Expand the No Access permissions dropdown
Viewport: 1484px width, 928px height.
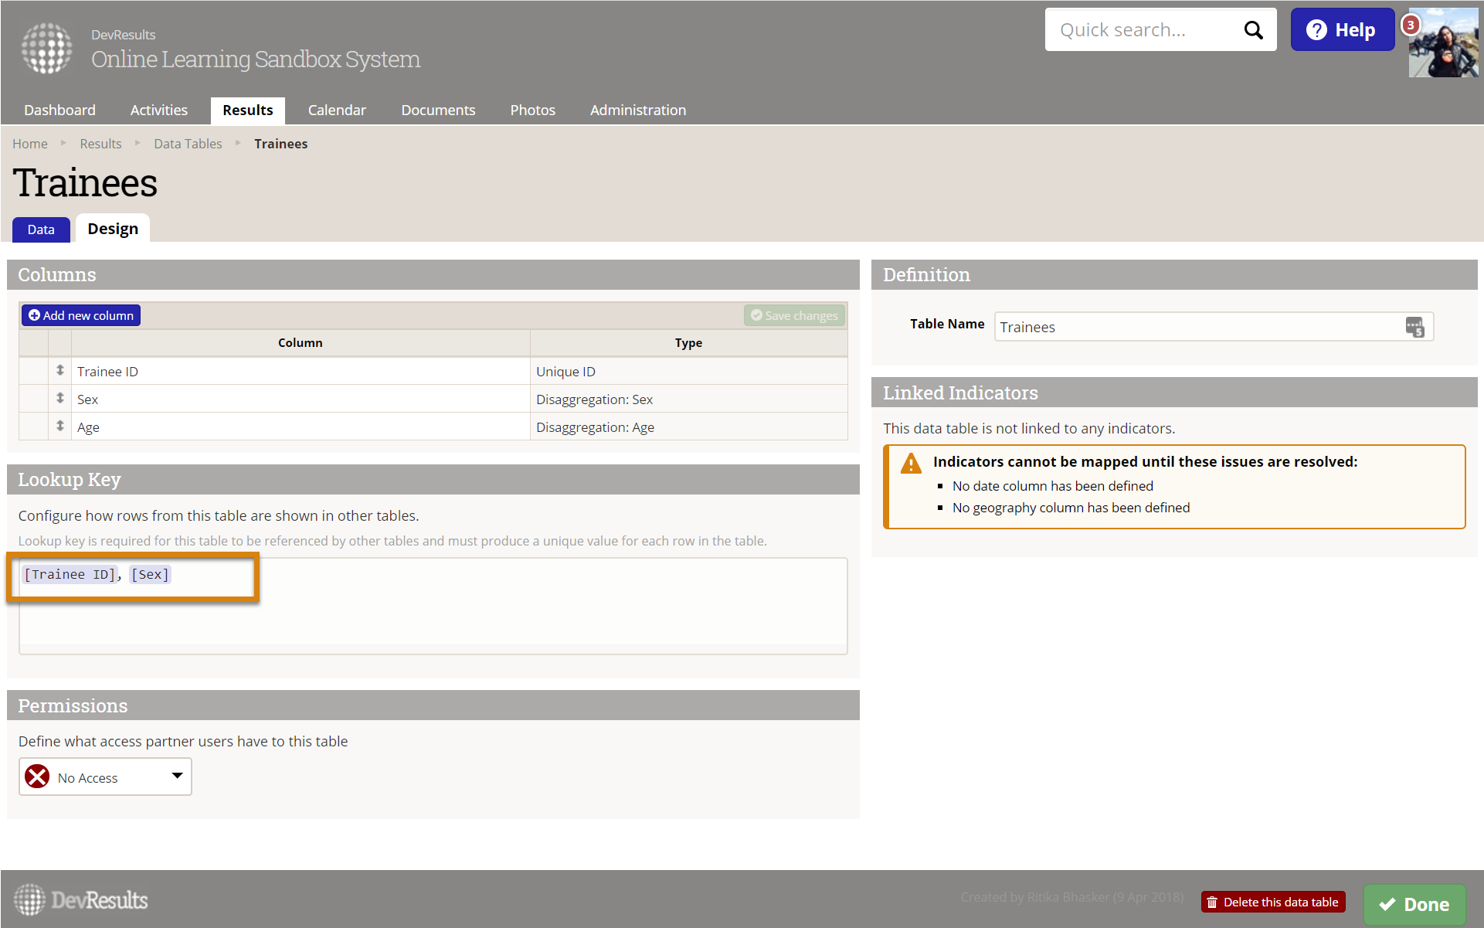(x=105, y=777)
